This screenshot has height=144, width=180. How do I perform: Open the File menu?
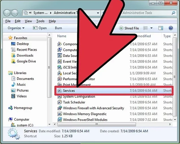point(8,21)
